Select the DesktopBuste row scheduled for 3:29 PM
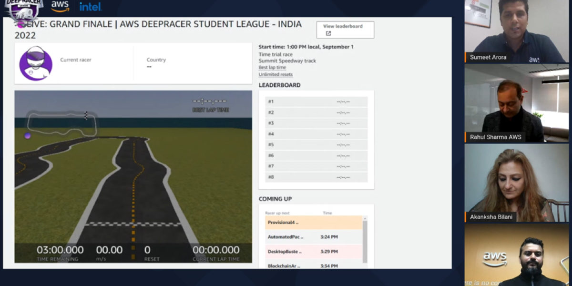This screenshot has width=572, height=286. (x=315, y=251)
